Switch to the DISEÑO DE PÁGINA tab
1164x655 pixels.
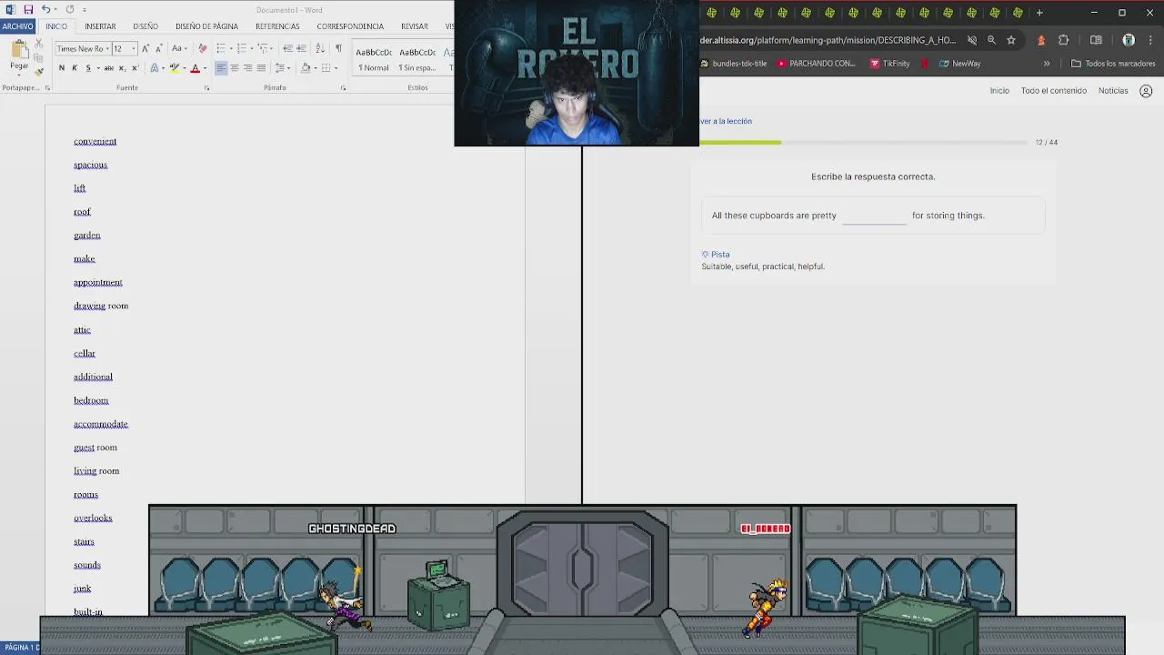(x=206, y=26)
